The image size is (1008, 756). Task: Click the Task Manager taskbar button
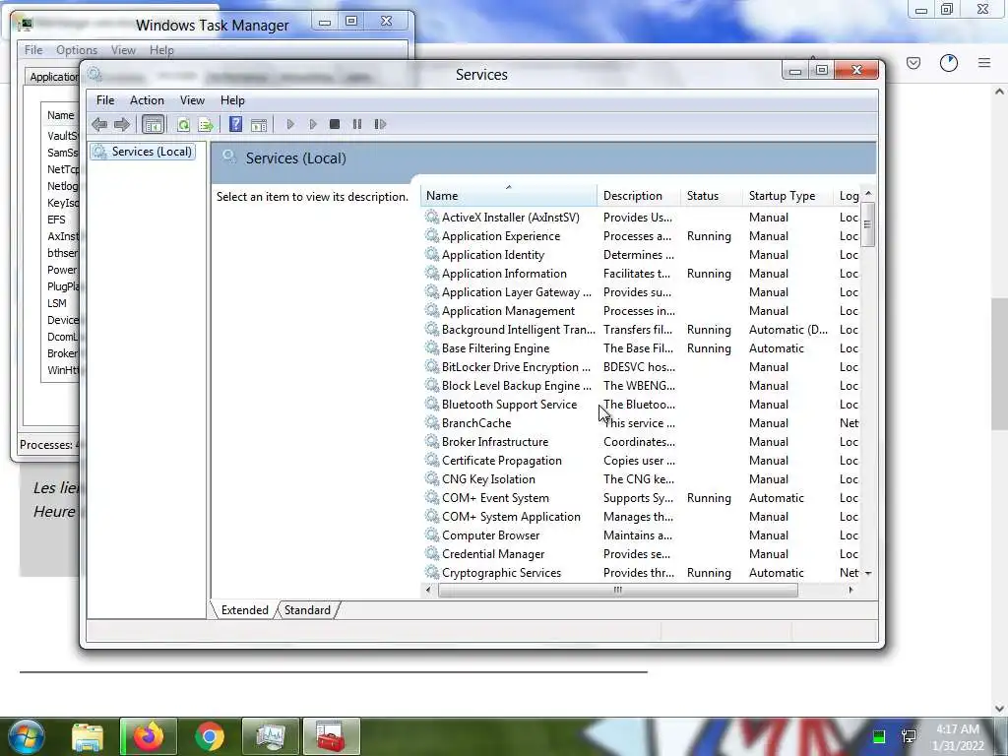click(271, 736)
